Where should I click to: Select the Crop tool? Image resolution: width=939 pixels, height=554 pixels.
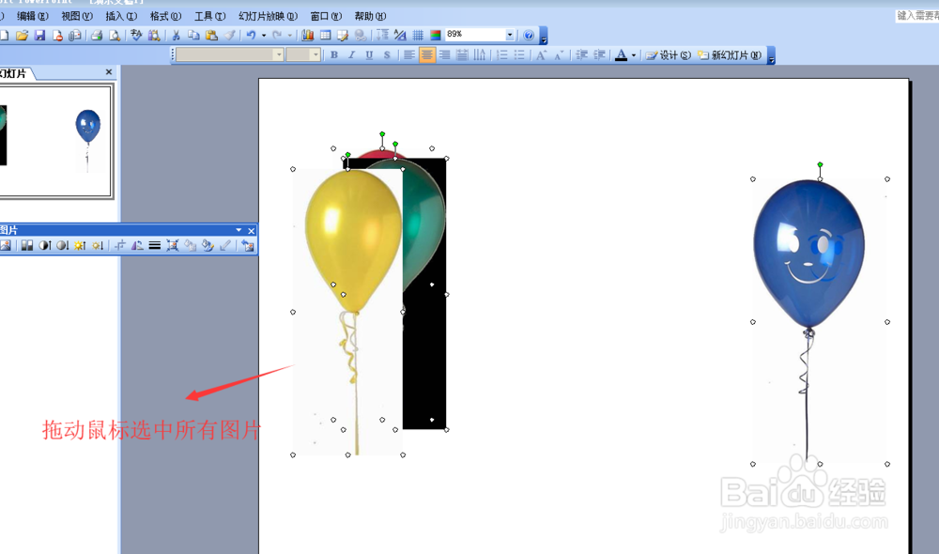pyautogui.click(x=120, y=246)
